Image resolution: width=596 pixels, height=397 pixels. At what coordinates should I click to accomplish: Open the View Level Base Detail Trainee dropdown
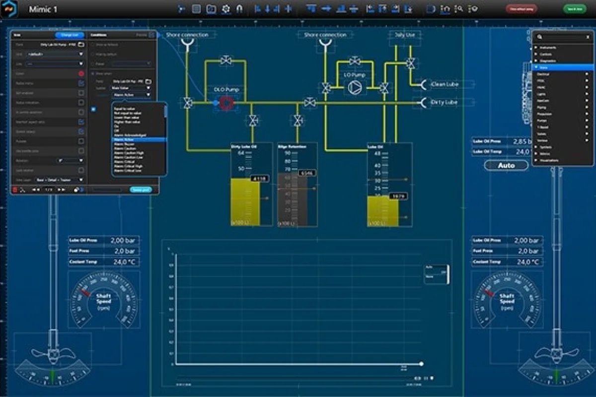pos(59,180)
